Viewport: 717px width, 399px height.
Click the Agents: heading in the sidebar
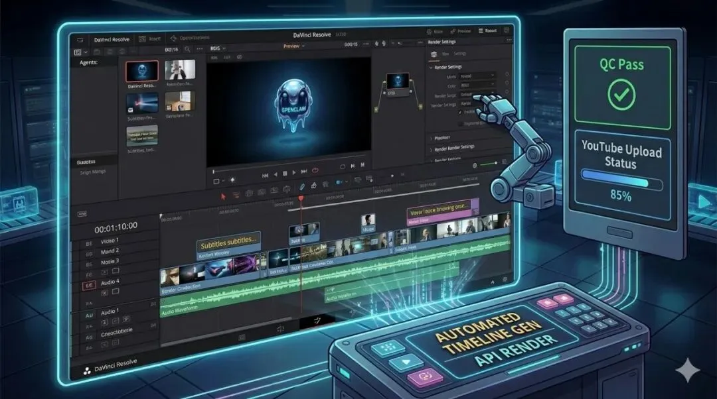click(88, 62)
